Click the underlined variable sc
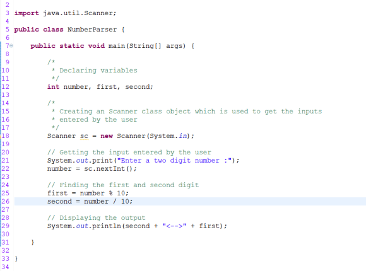 [x=85, y=136]
